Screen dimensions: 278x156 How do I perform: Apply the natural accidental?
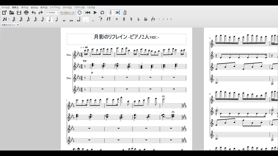(x=131, y=19)
